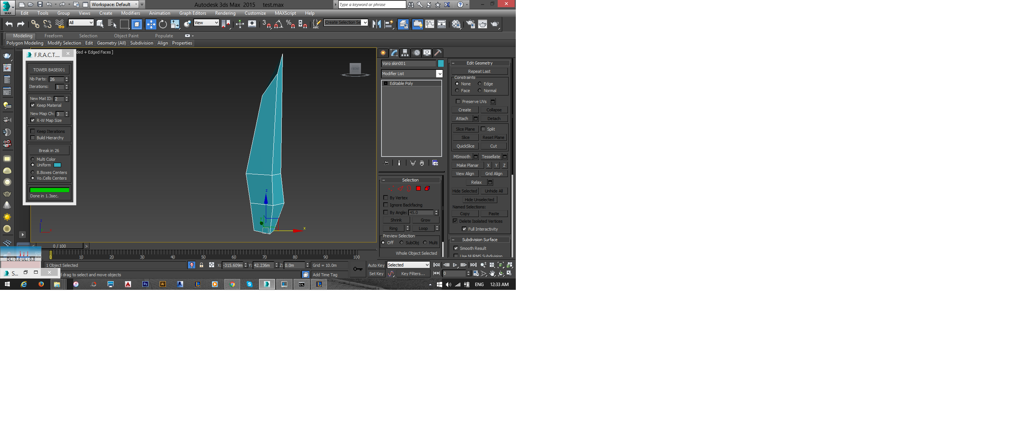Click the QuickSlice button
Screen dimensions: 1015x431
[x=465, y=146]
